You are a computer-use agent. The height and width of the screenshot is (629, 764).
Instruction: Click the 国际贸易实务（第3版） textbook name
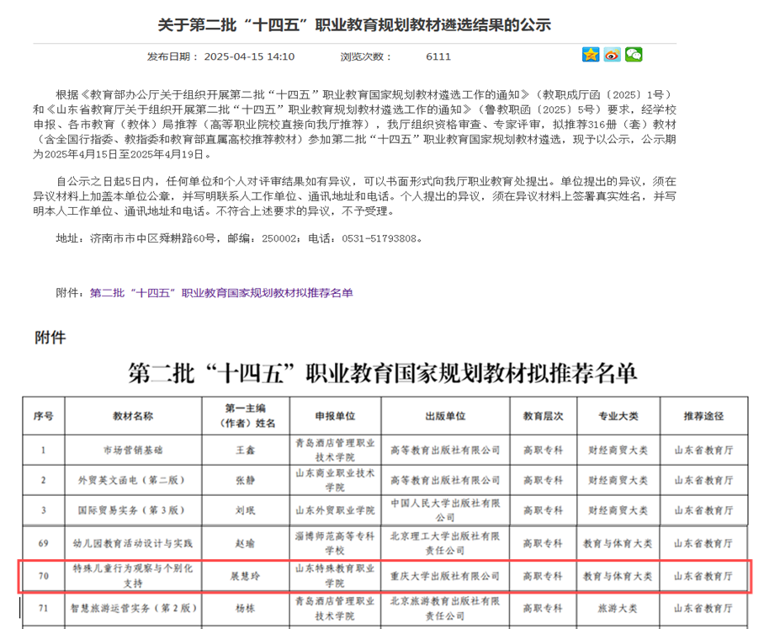tap(133, 510)
